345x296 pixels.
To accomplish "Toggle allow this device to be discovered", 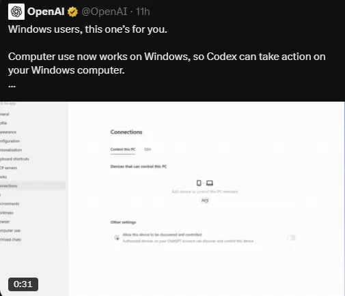I will tap(291, 238).
